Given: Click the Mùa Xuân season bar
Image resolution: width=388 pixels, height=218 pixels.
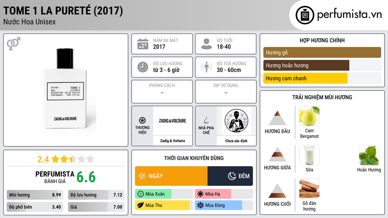Looking at the screenshot, I should pos(164,194).
